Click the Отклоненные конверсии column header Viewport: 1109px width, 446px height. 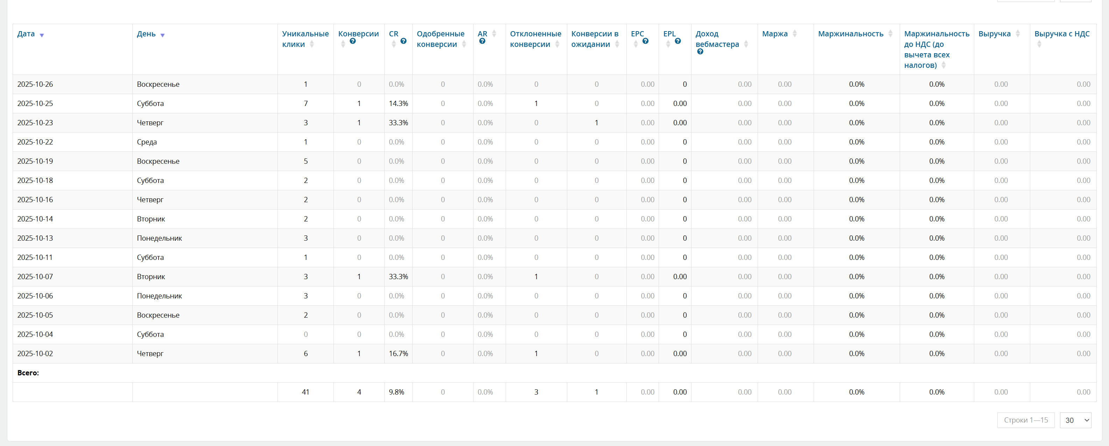535,39
